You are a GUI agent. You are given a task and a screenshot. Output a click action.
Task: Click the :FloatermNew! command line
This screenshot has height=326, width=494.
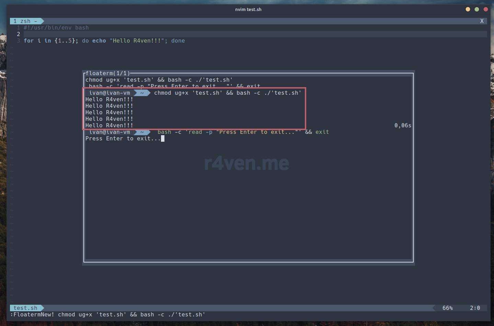pyautogui.click(x=107, y=314)
